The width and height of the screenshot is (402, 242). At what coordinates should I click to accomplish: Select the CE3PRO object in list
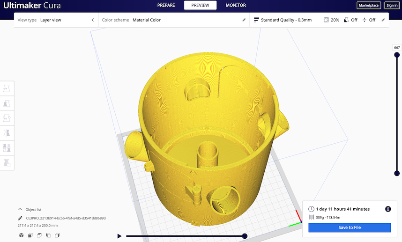coord(66,218)
